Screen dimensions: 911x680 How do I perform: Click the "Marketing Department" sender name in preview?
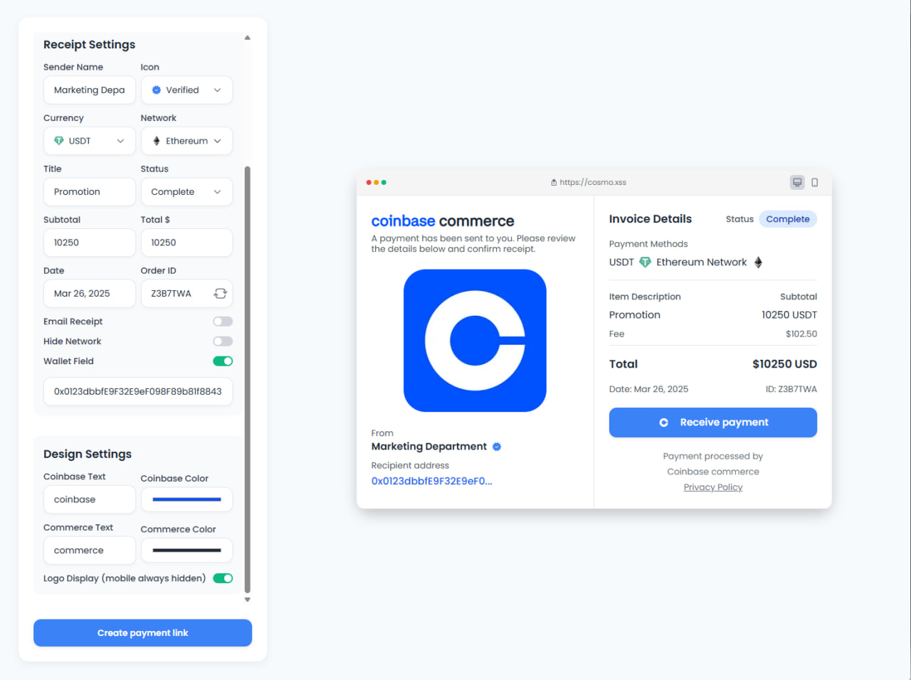point(429,447)
